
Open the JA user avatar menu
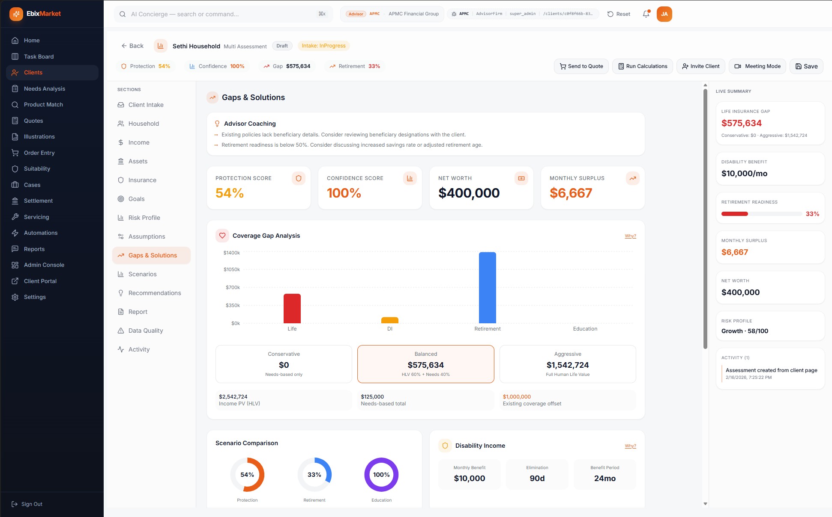coord(664,14)
